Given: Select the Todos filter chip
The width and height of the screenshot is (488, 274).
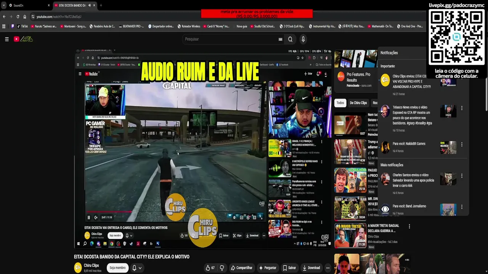Looking at the screenshot, I should click(x=340, y=103).
